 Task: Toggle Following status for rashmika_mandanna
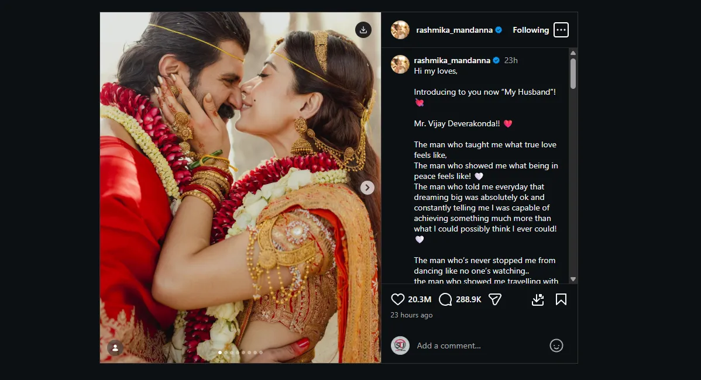[531, 30]
